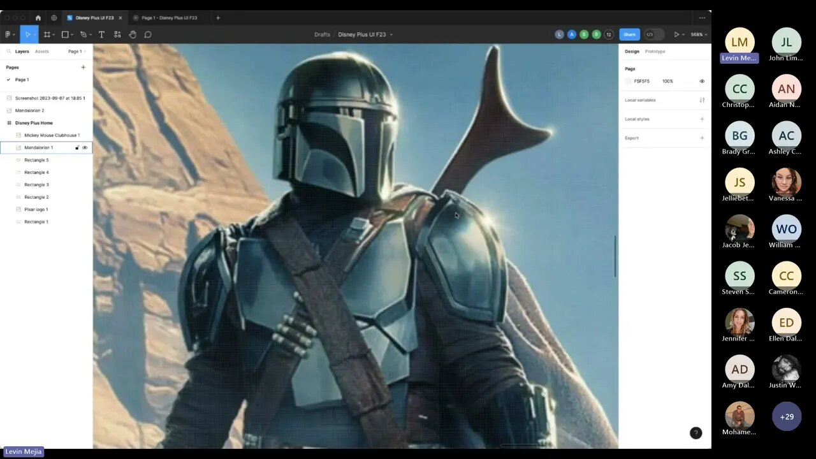Screen dimensions: 816x459
Task: Click the Share button
Action: pos(629,34)
